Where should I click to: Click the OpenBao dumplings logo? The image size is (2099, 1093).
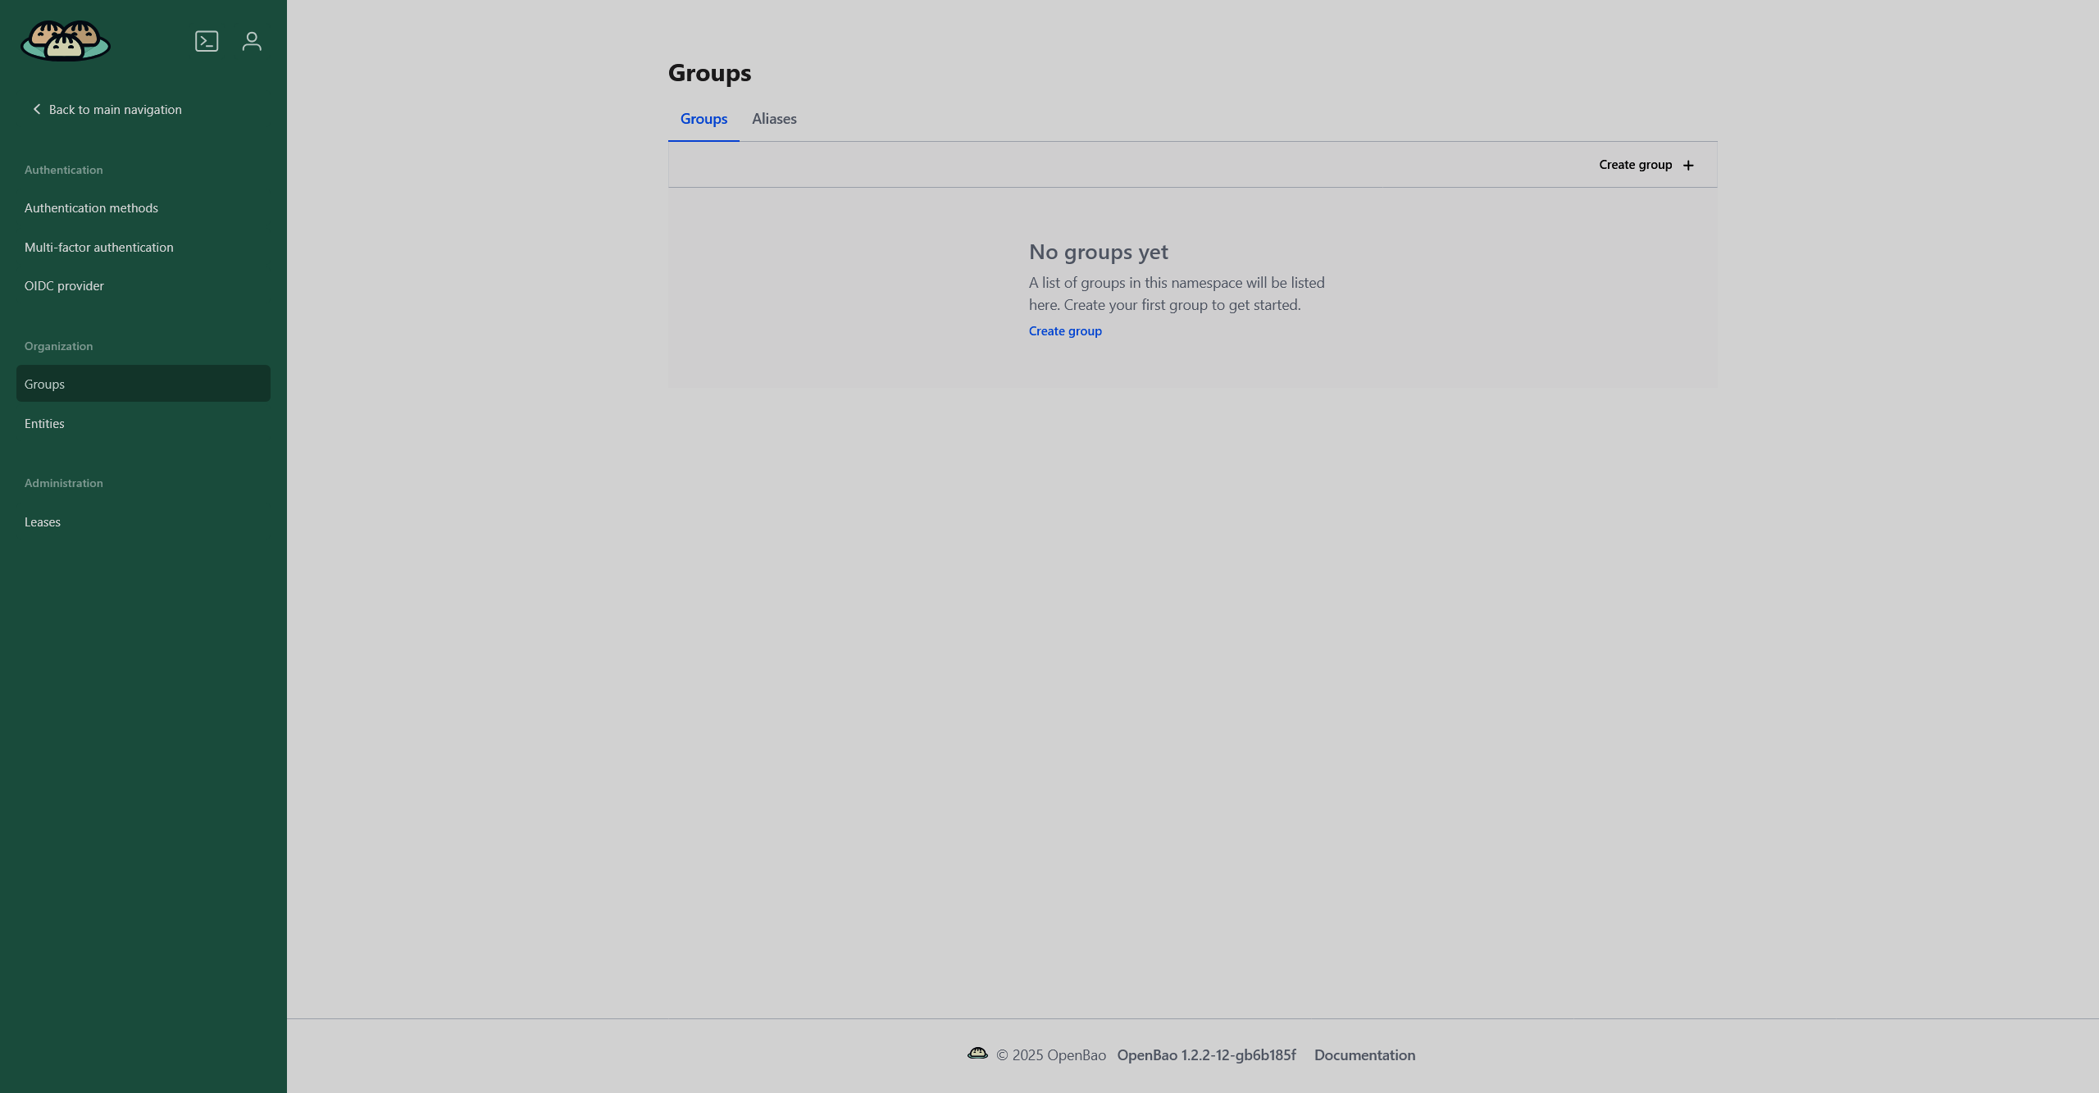pos(66,41)
